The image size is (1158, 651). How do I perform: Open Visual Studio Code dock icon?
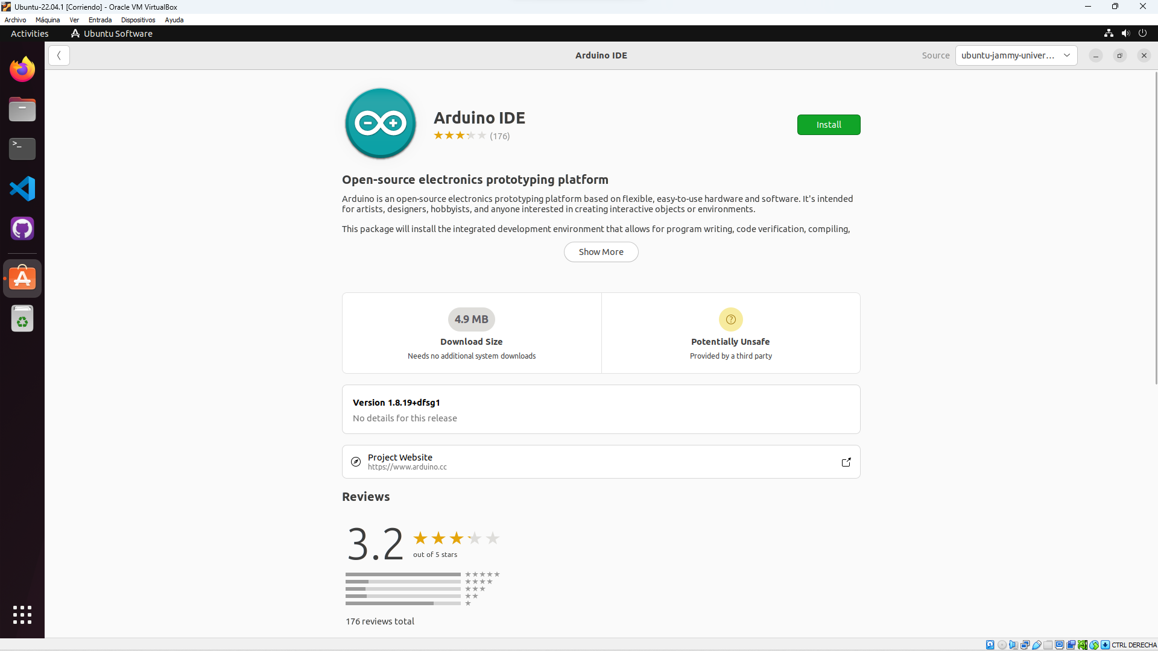tap(22, 189)
